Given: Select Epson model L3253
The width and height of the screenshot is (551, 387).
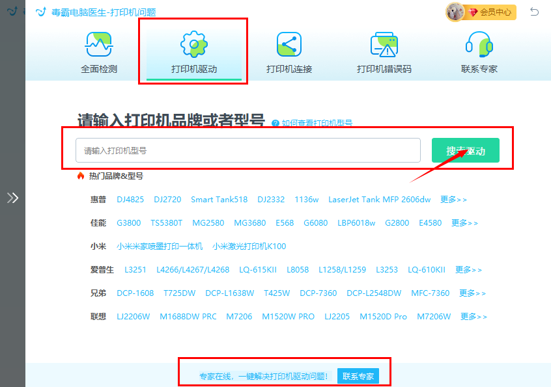Looking at the screenshot, I should tap(387, 270).
